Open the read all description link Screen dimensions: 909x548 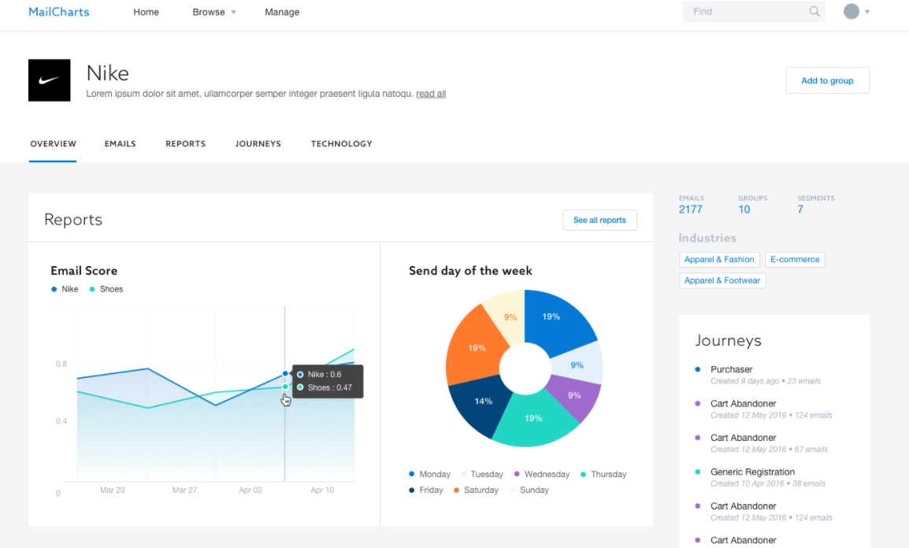(431, 94)
